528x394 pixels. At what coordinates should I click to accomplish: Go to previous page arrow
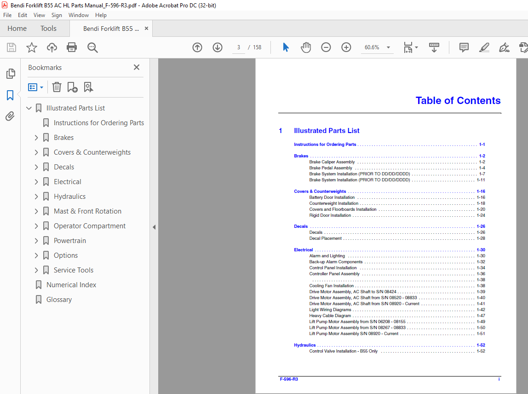tap(197, 47)
